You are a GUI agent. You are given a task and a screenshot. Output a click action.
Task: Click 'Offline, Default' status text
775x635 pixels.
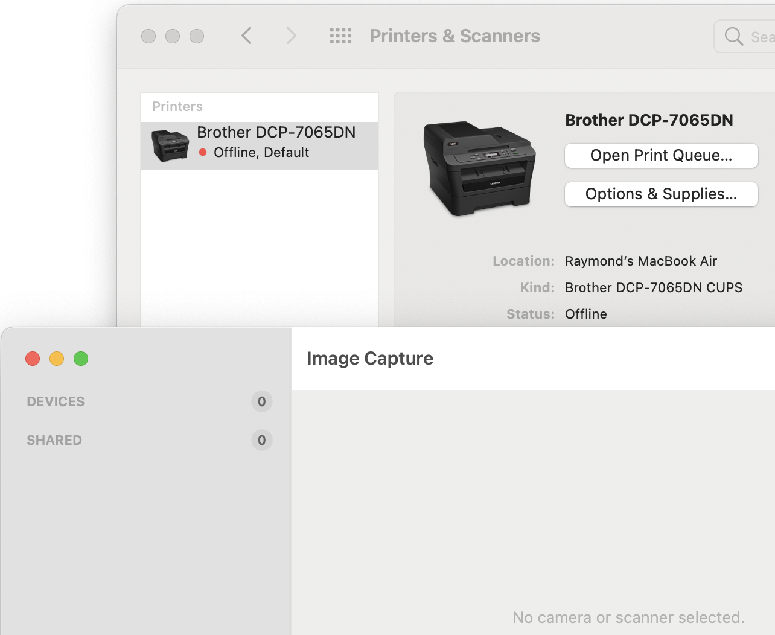pyautogui.click(x=261, y=153)
